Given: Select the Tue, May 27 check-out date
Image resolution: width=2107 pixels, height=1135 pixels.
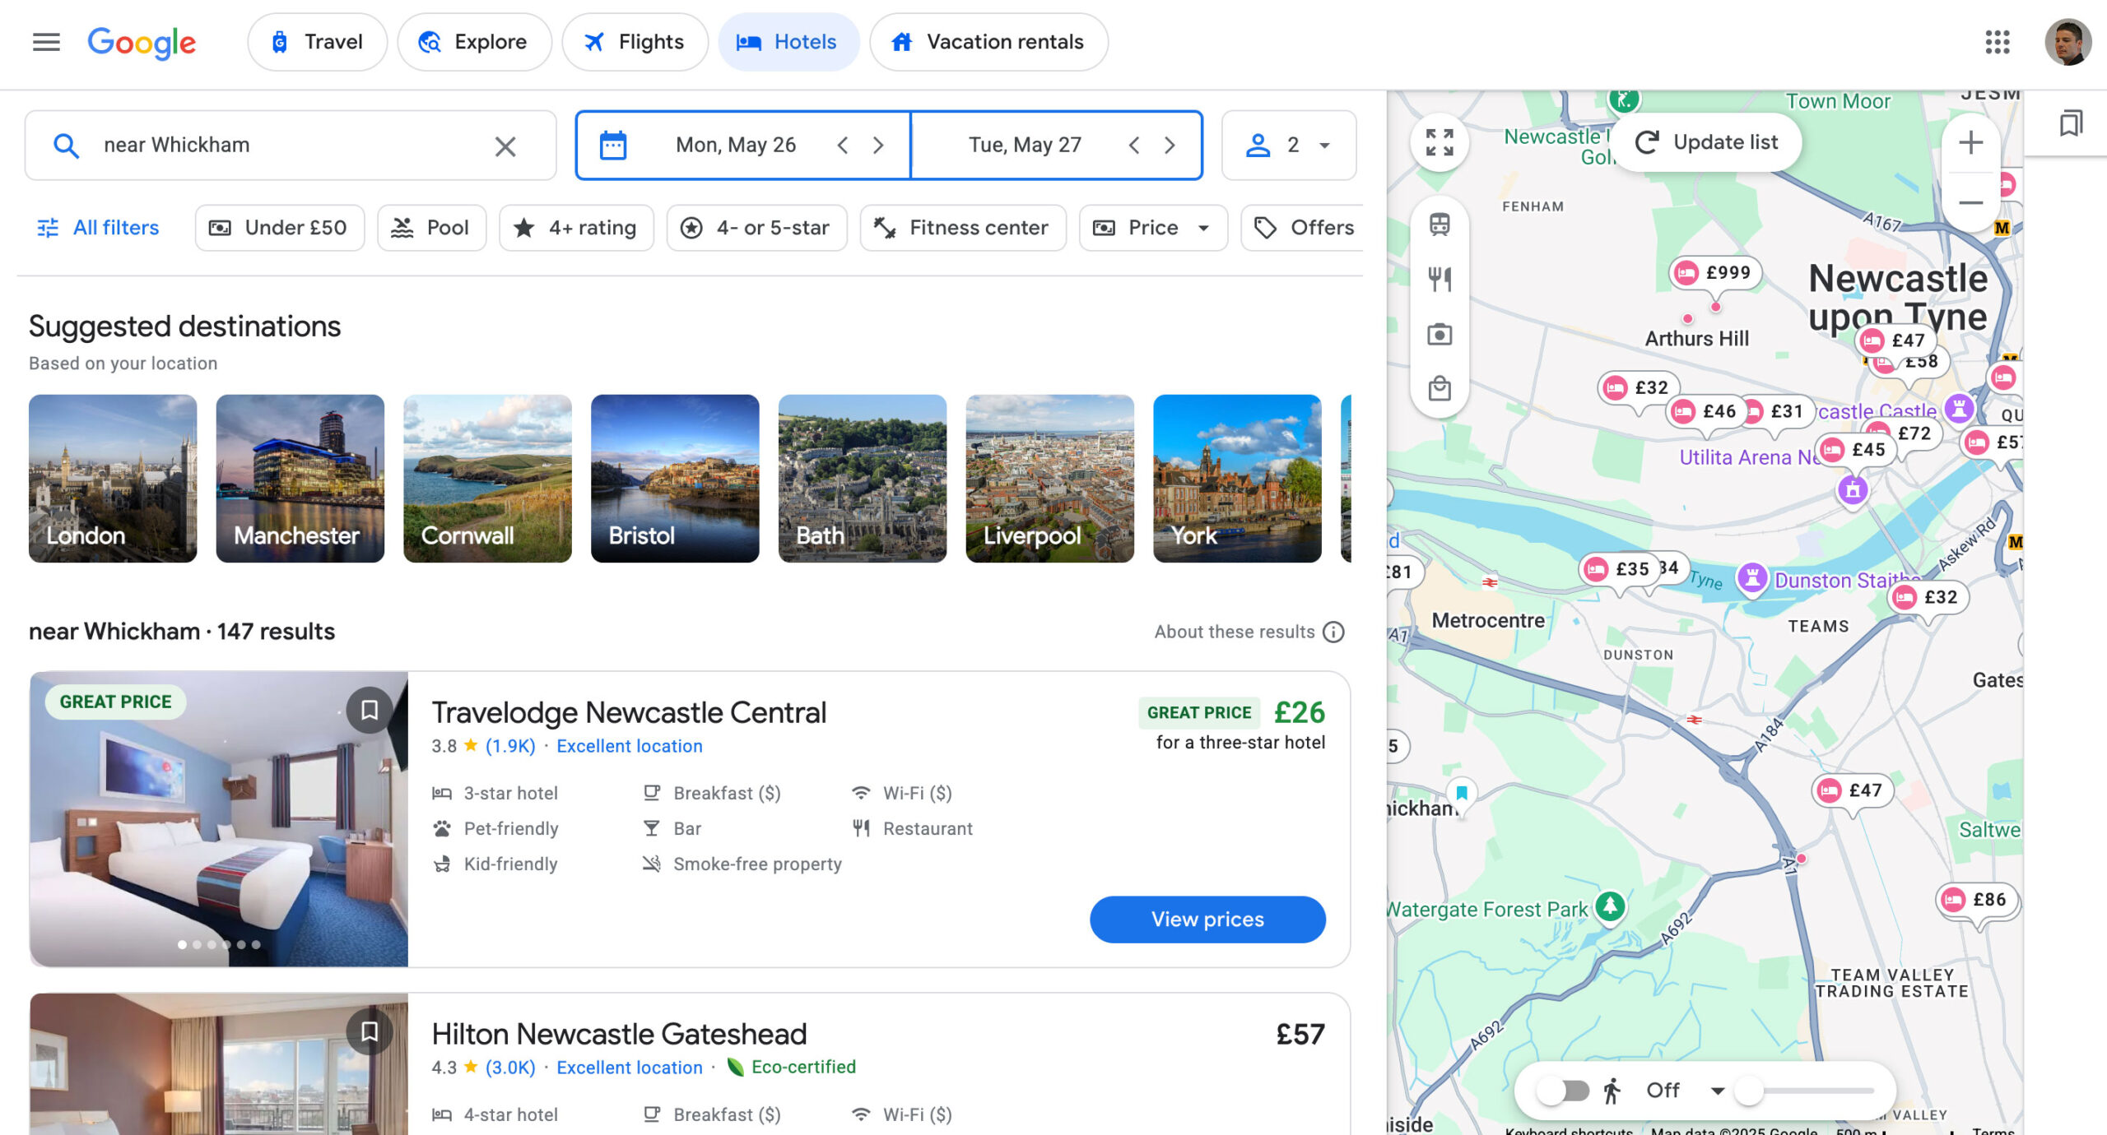Looking at the screenshot, I should (x=1025, y=146).
